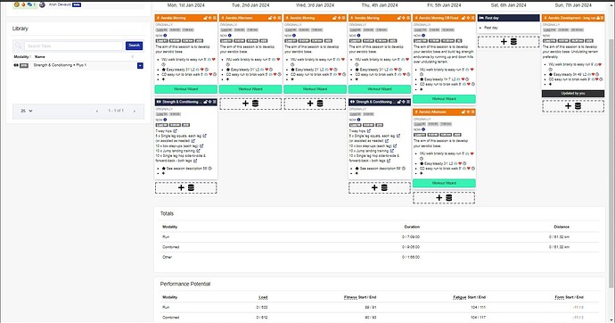Open the rows-per-page dropdown showing 25
This screenshot has width=615, height=323.
pyautogui.click(x=26, y=111)
